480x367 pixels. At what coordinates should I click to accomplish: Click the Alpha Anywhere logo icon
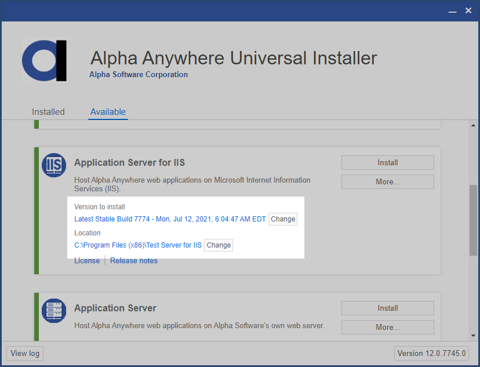pos(45,61)
